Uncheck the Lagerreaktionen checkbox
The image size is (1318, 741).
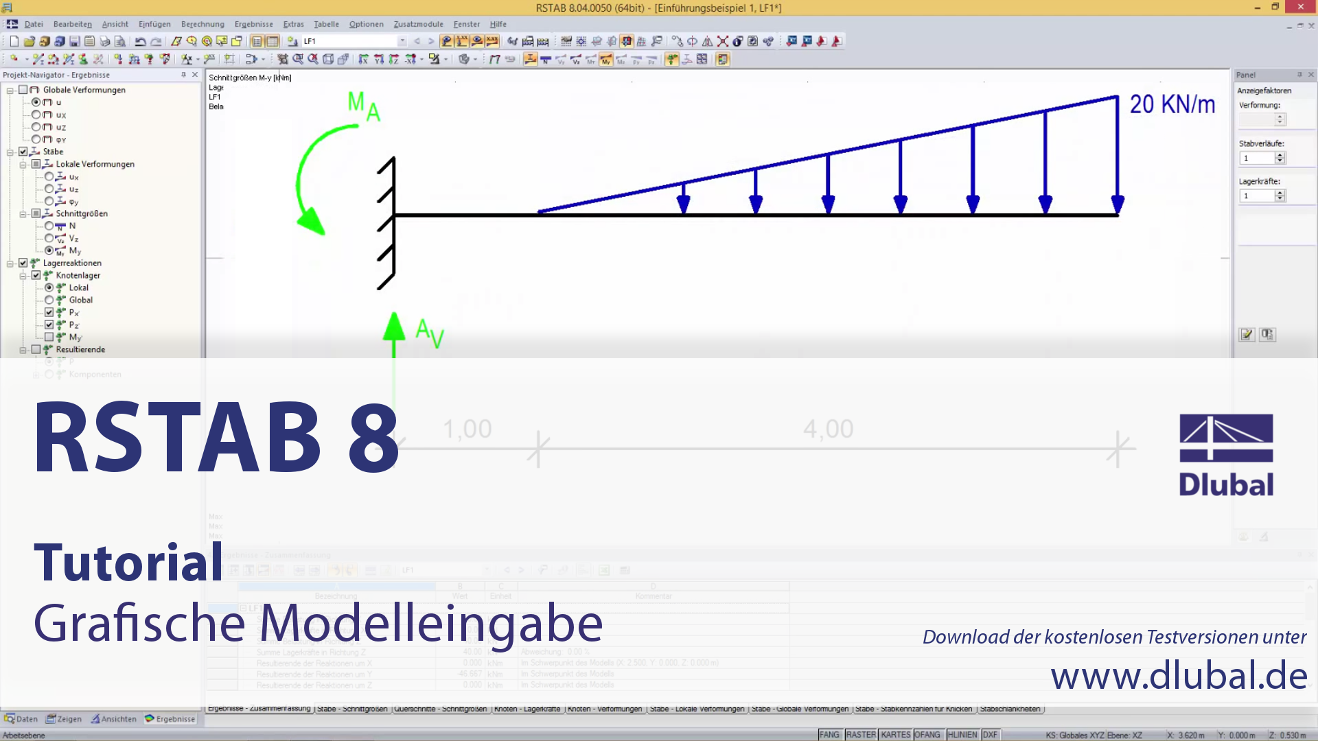click(x=23, y=263)
